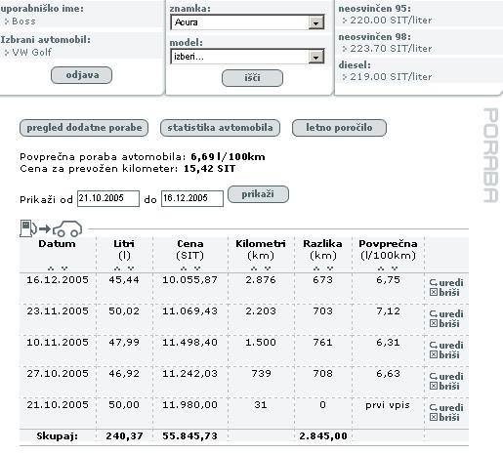Image resolution: width=503 pixels, height=454 pixels.
Task: Expand the model dropdown showing izberi
Action: [247, 57]
